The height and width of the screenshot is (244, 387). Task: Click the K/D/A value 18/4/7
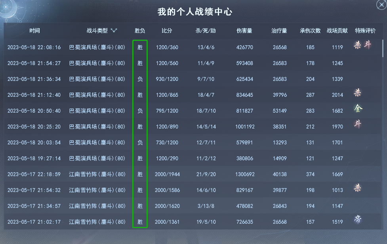[x=206, y=95]
